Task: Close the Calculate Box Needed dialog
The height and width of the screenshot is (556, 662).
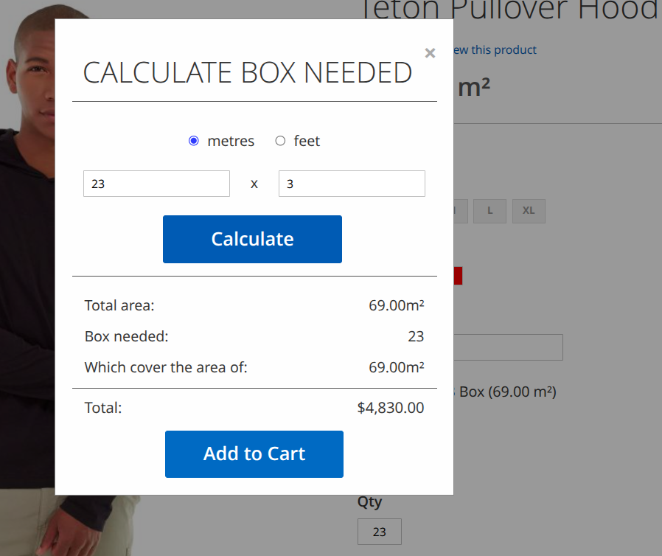Action: (430, 53)
